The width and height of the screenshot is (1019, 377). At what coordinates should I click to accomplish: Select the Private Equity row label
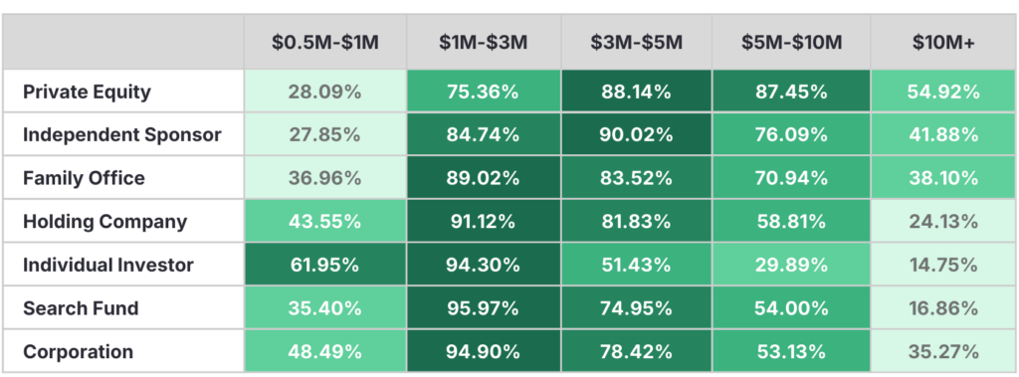[88, 92]
